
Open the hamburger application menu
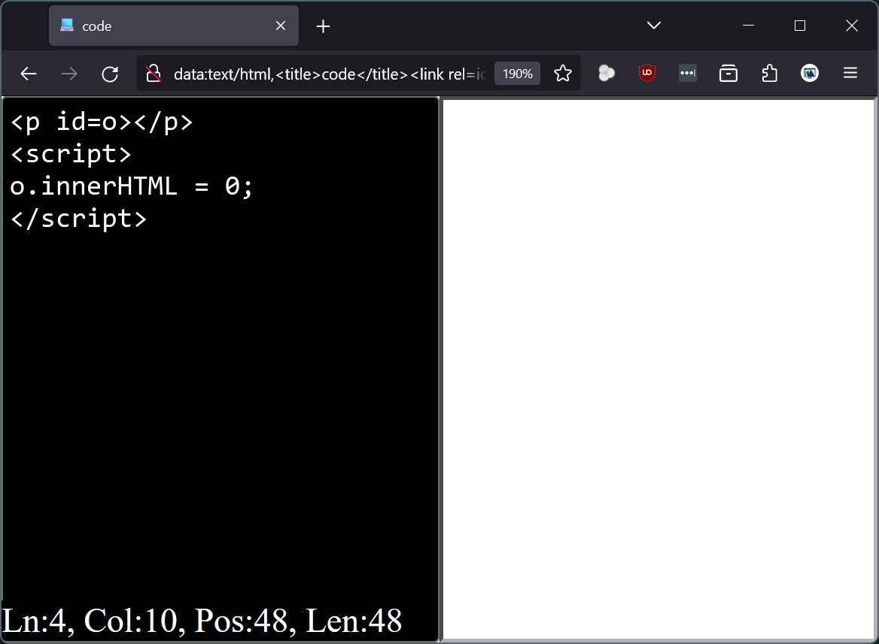click(850, 73)
